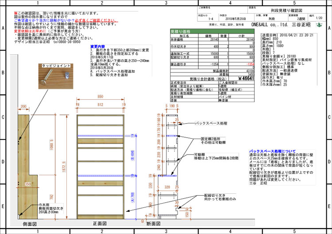Select the 正面図 view label

pyautogui.click(x=100, y=223)
